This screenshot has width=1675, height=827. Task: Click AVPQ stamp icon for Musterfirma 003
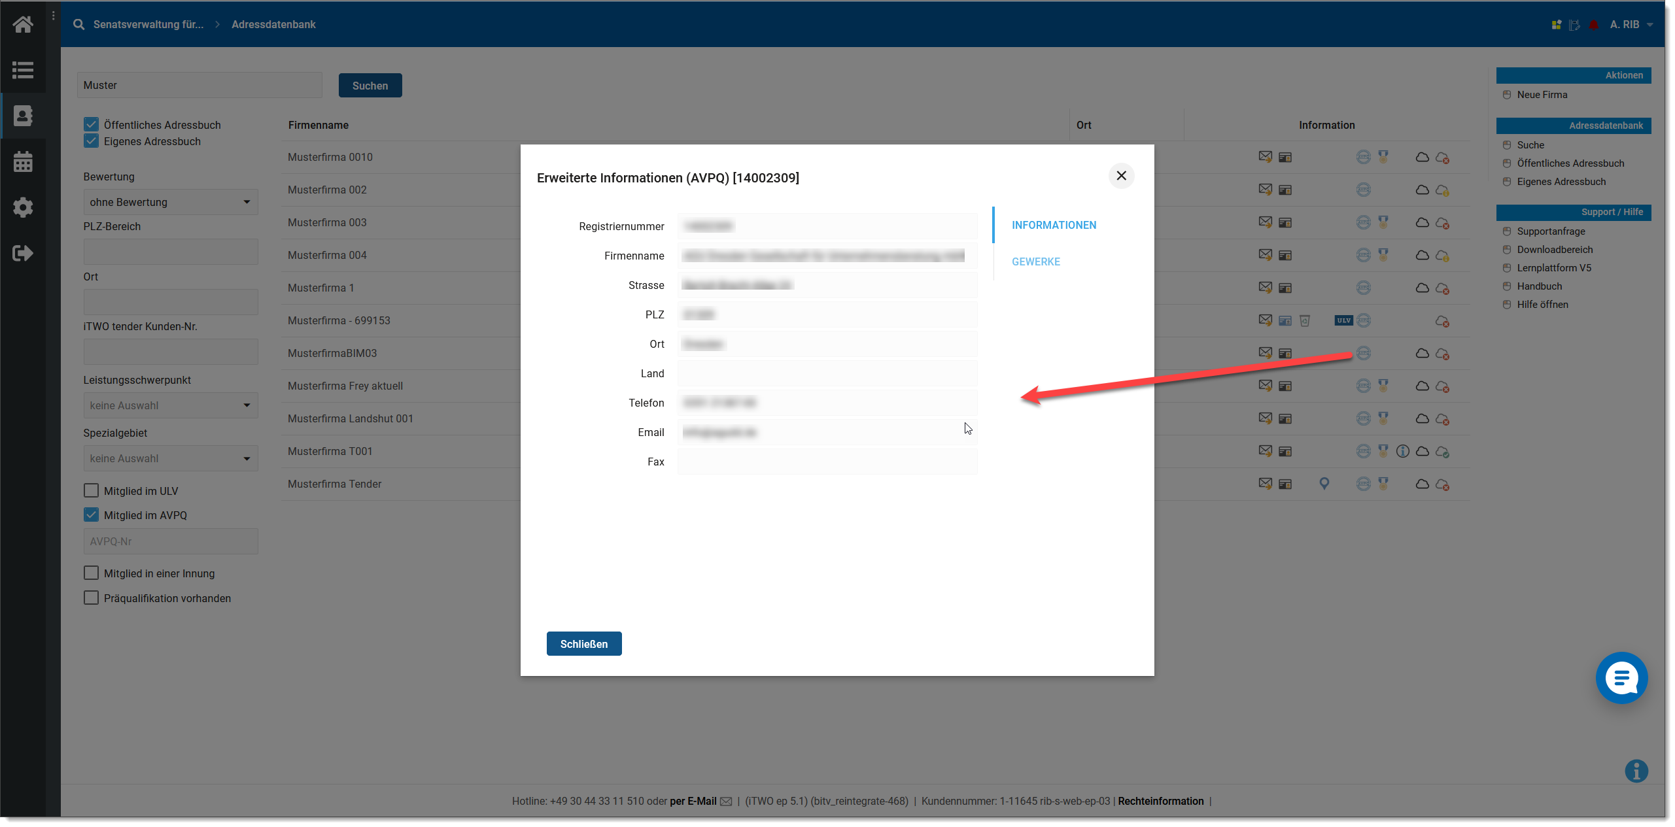coord(1364,222)
